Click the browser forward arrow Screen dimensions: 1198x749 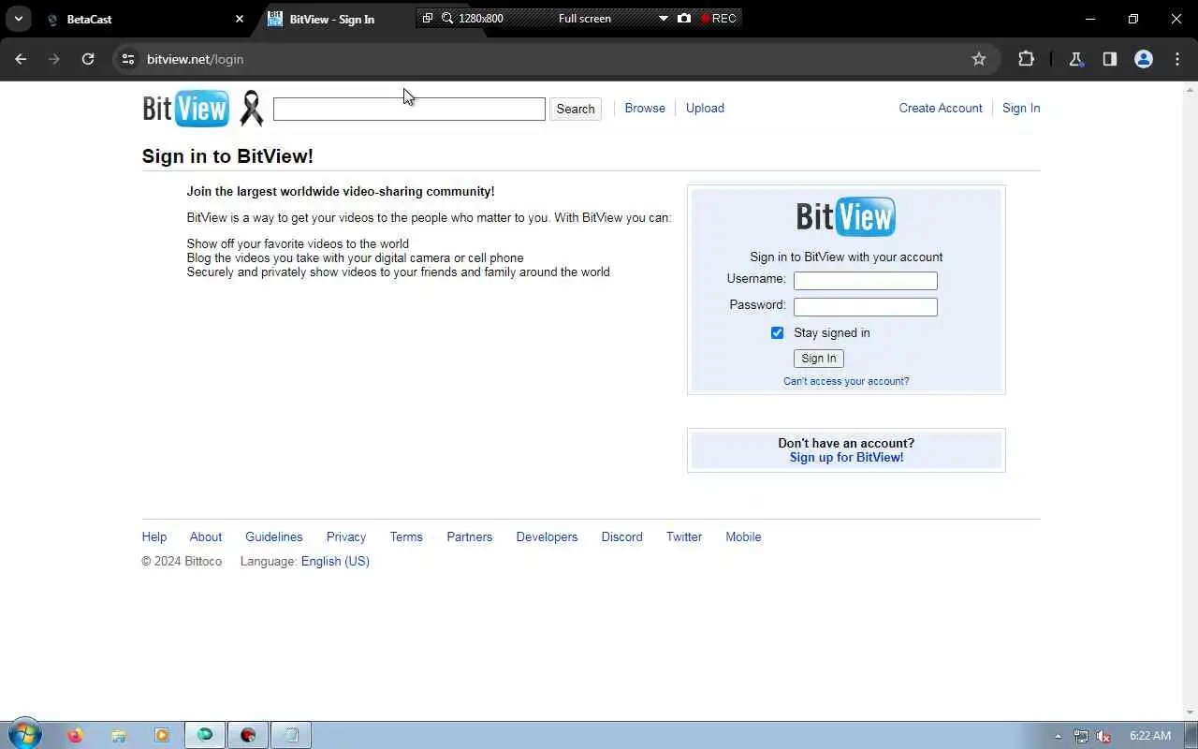[54, 59]
